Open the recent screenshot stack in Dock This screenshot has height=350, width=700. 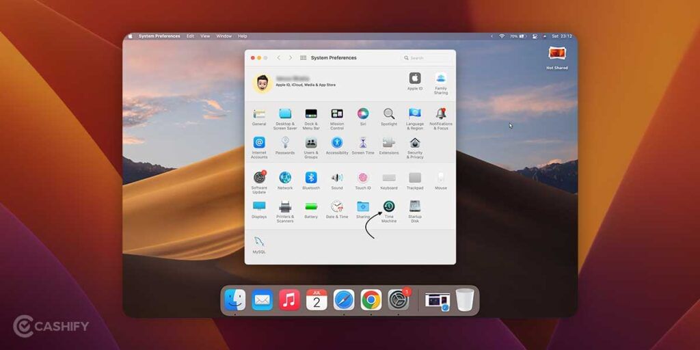437,301
